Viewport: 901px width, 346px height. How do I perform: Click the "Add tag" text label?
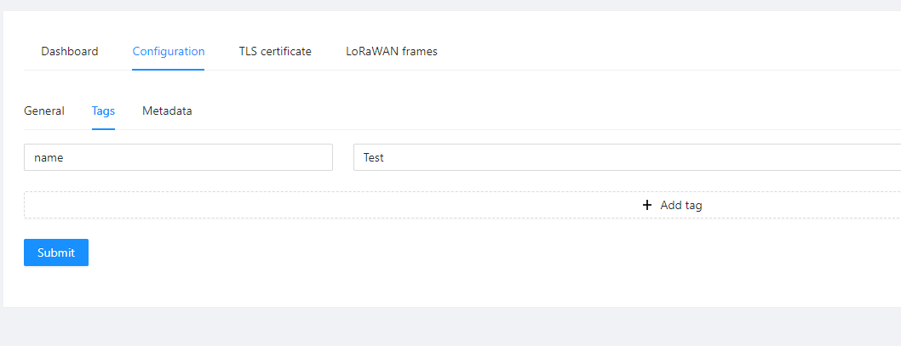click(681, 205)
